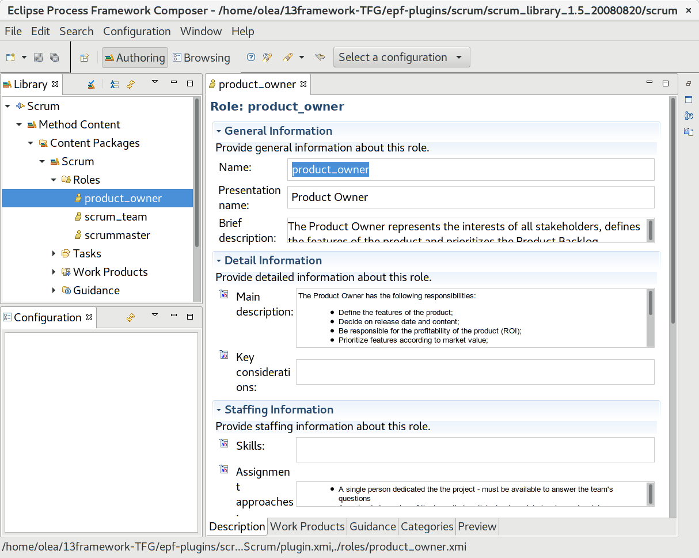The width and height of the screenshot is (699, 558).
Task: Click the Scrum content package icon under Content Packages
Action: pos(55,161)
